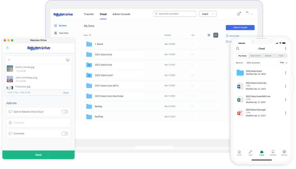
Task: Open more options for 2022 State Event folder on phone
Action: [x=285, y=73]
